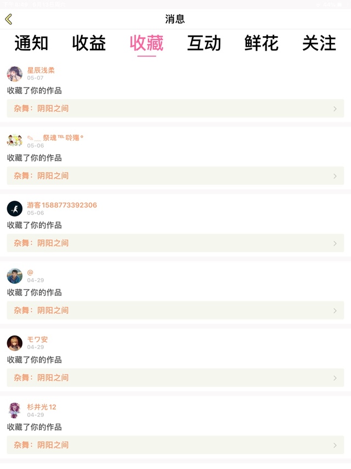Screen dimensions: 351x469
Task: Select the active 收藏 tab
Action: tap(146, 43)
